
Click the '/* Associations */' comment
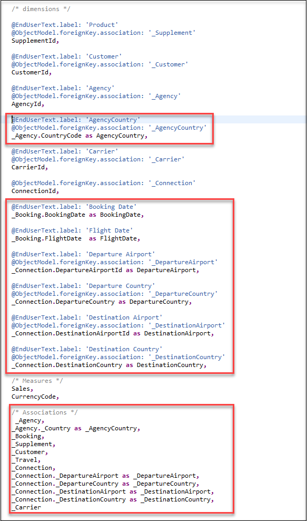(45, 412)
